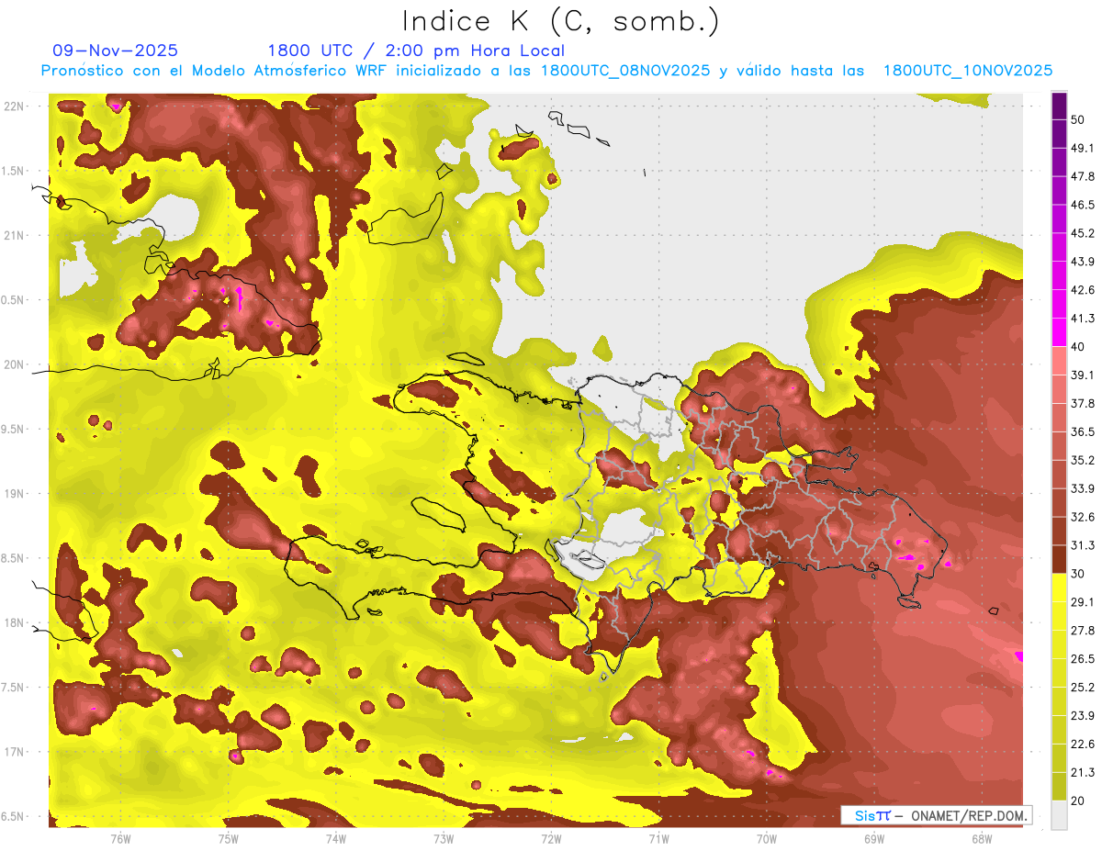Select the bright yellow 29.1 legend swatch
Image resolution: width=1102 pixels, height=851 pixels.
pyautogui.click(x=1059, y=588)
